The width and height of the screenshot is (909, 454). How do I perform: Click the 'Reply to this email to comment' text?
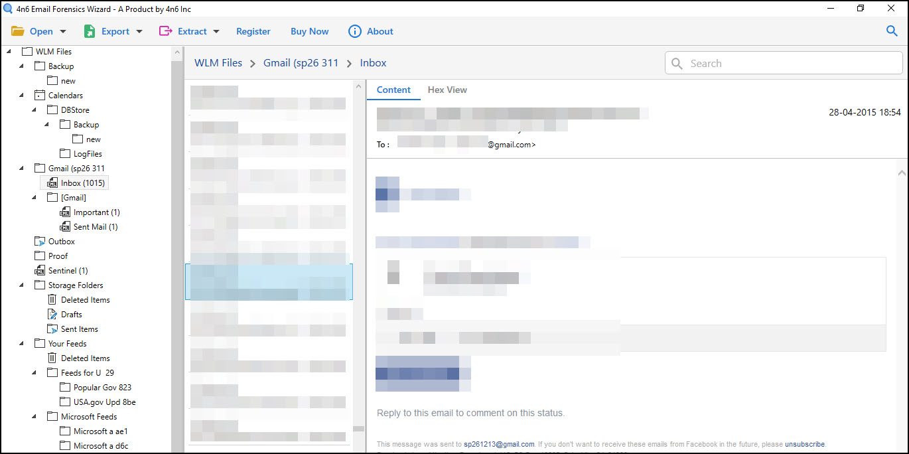click(470, 413)
